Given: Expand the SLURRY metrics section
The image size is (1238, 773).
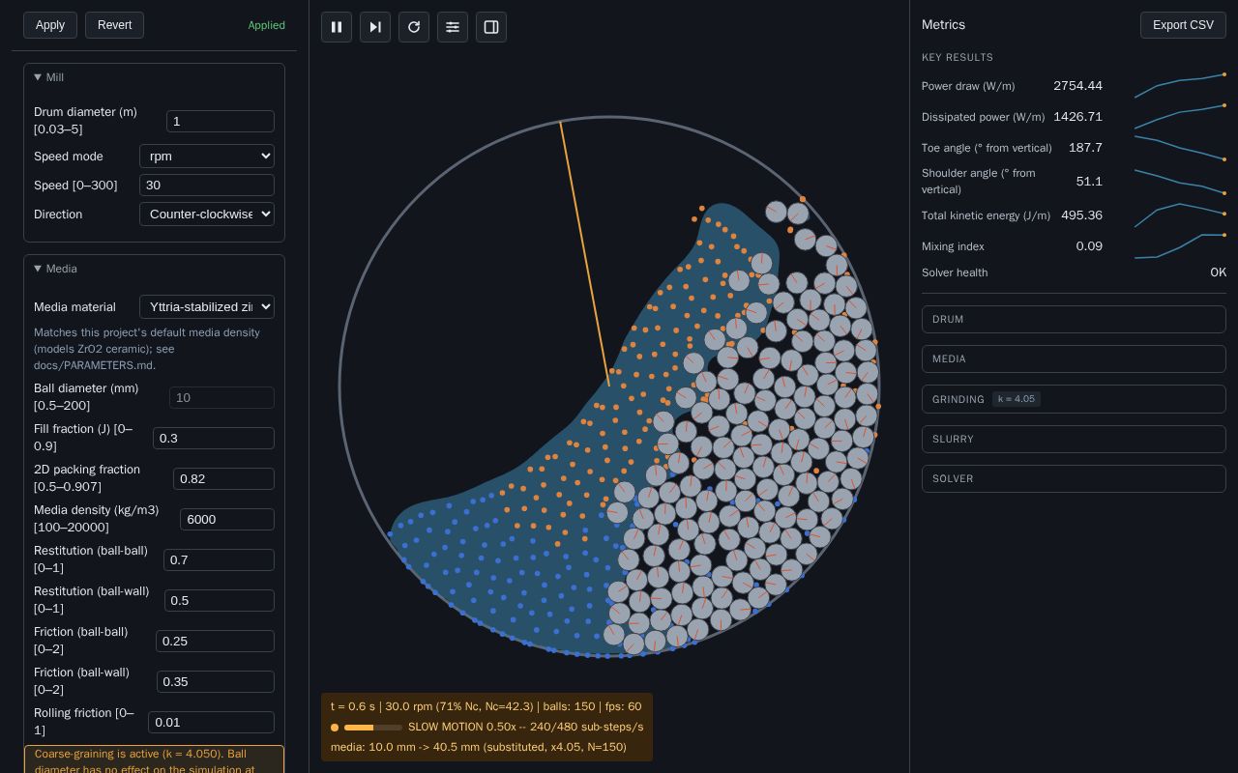Looking at the screenshot, I should 1074,439.
